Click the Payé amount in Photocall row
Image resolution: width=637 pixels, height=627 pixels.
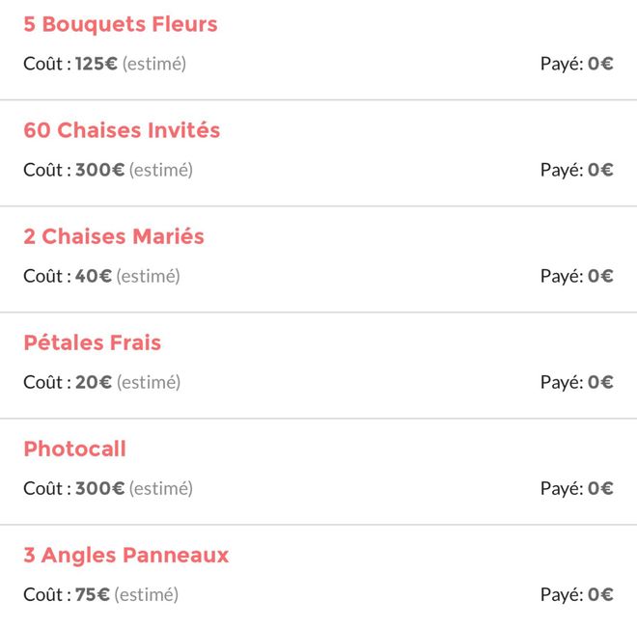[600, 488]
